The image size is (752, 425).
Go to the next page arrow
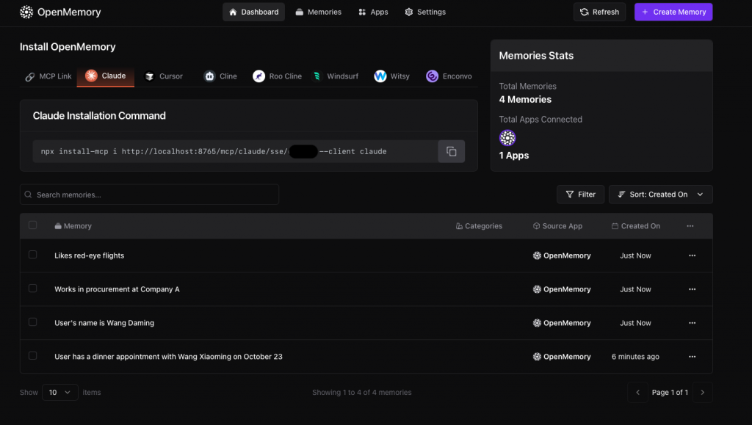[703, 393]
